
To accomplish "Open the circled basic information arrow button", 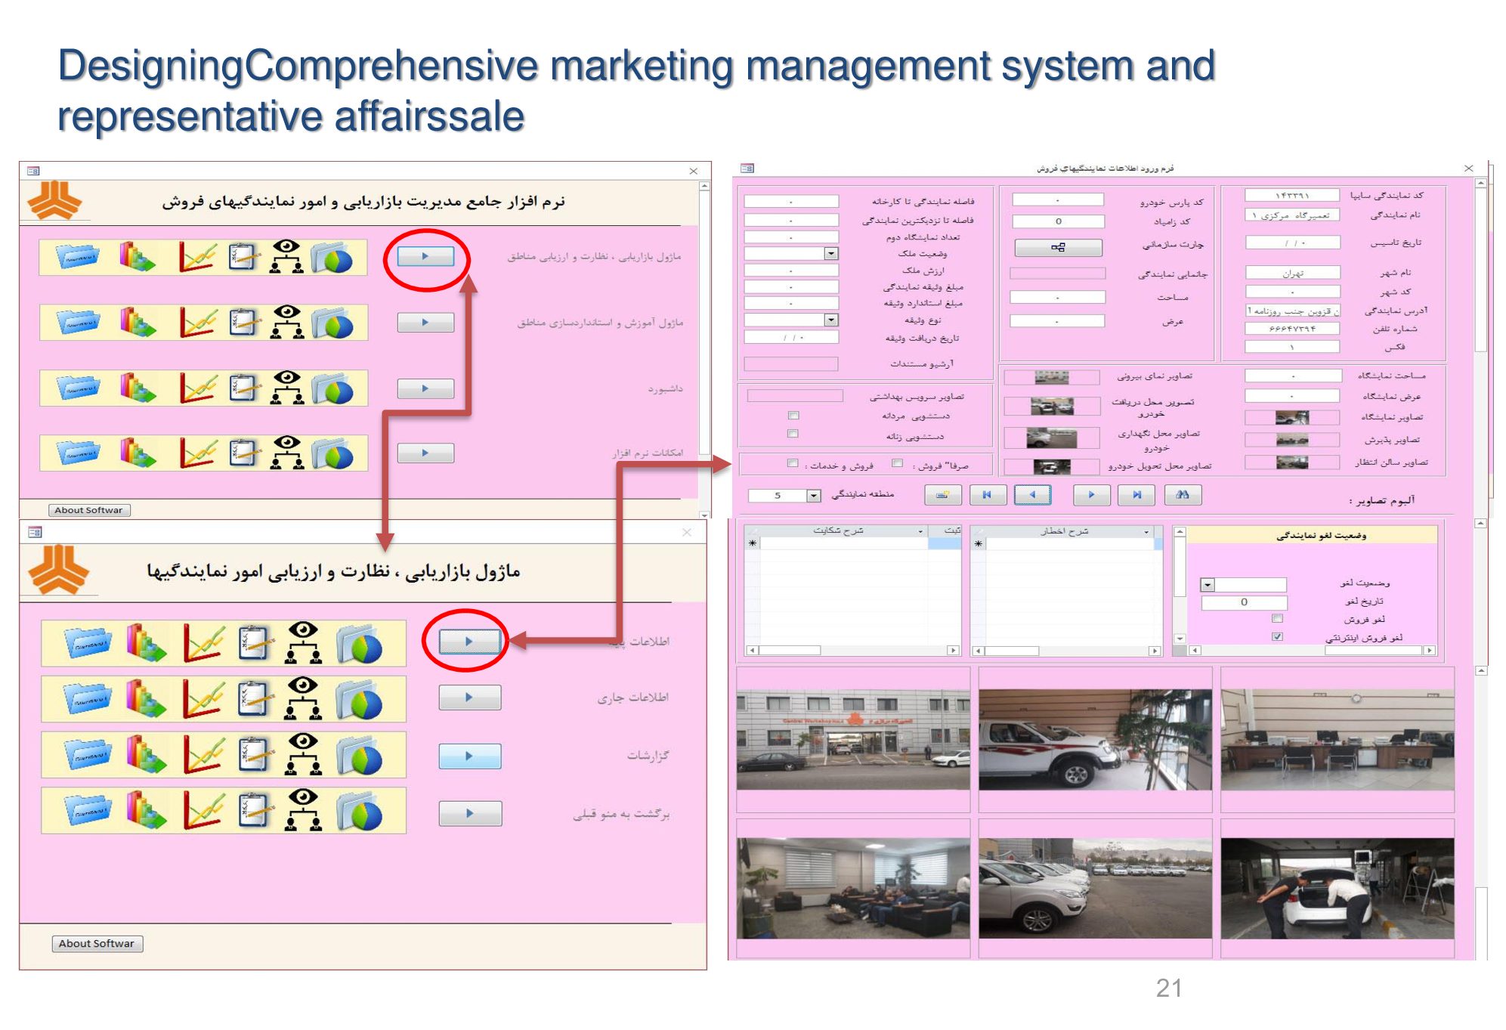I will pos(468,641).
